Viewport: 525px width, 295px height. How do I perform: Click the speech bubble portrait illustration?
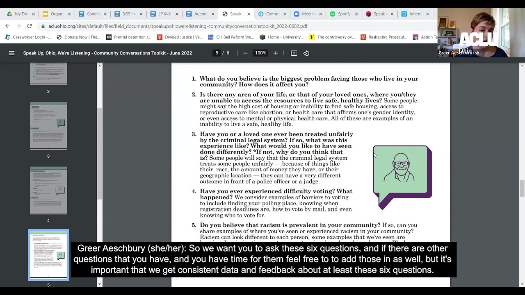402,177
